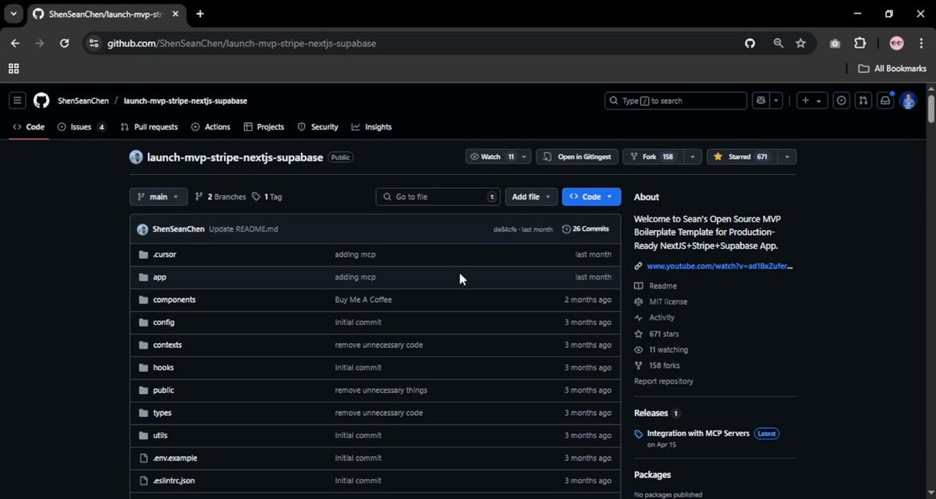Viewport: 936px width, 499px height.
Task: Open the Chrome three-dot menu
Action: 921,44
